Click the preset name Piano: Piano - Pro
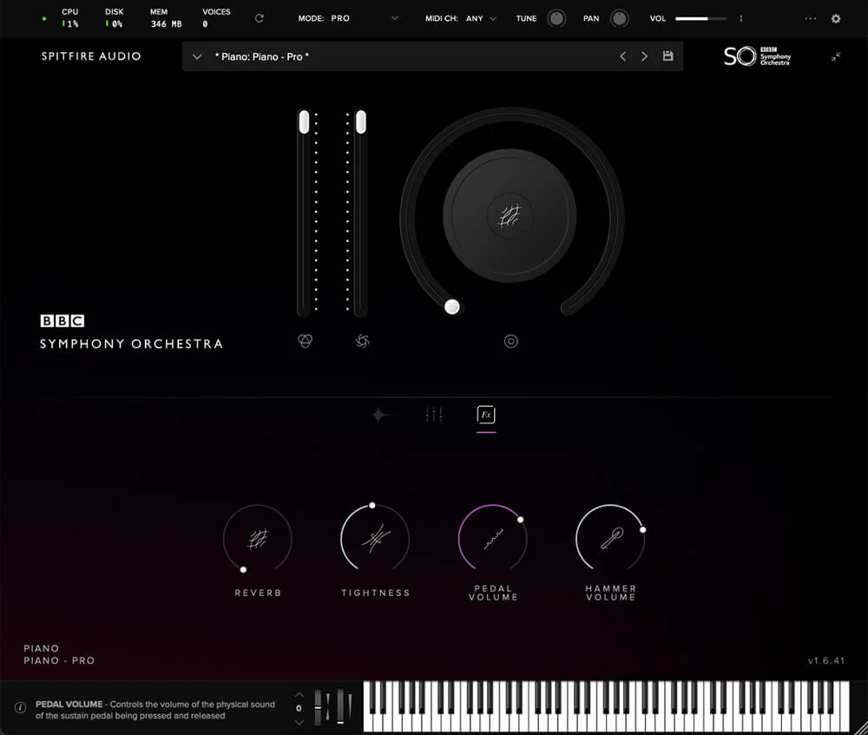This screenshot has height=735, width=868. pyautogui.click(x=262, y=56)
